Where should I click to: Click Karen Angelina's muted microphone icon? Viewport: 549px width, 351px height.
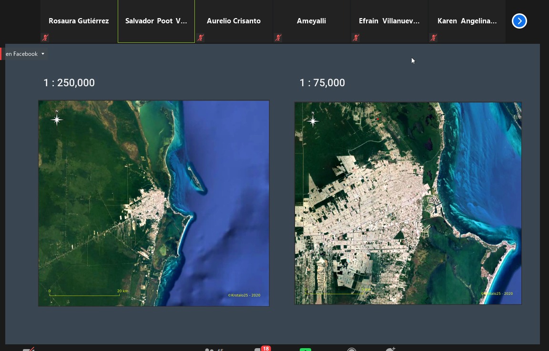point(433,38)
